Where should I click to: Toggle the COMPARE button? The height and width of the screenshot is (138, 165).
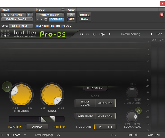click(56, 19)
